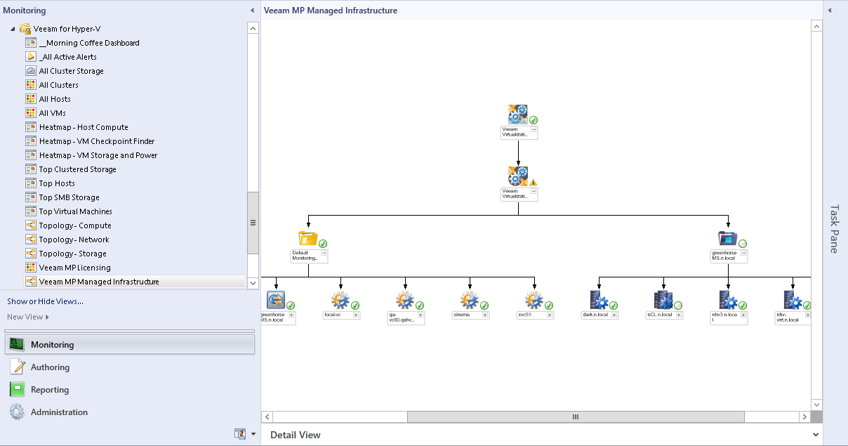
Task: Click the navigation tree scroll down arrow
Action: tap(253, 282)
